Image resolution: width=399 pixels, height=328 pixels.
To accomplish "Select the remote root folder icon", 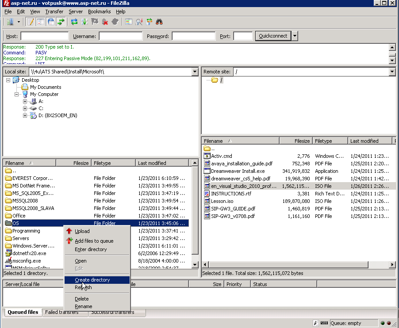I will point(215,80).
